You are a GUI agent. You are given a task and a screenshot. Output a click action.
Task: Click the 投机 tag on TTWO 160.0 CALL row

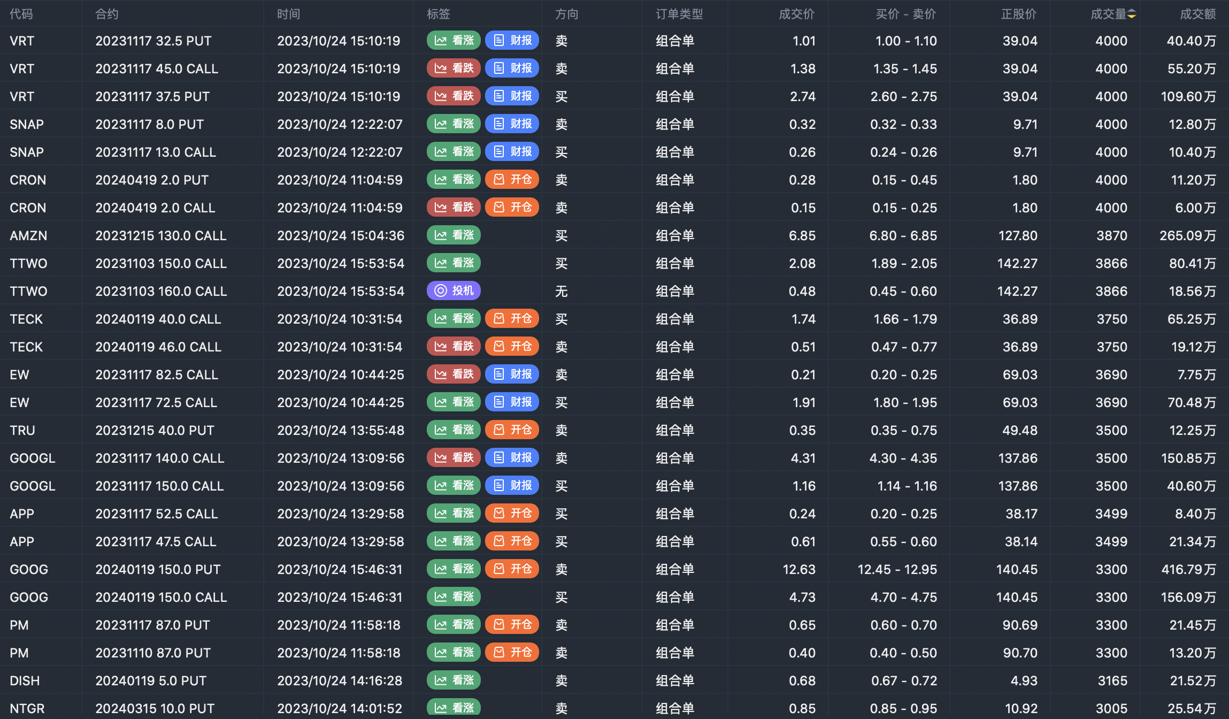click(x=454, y=291)
